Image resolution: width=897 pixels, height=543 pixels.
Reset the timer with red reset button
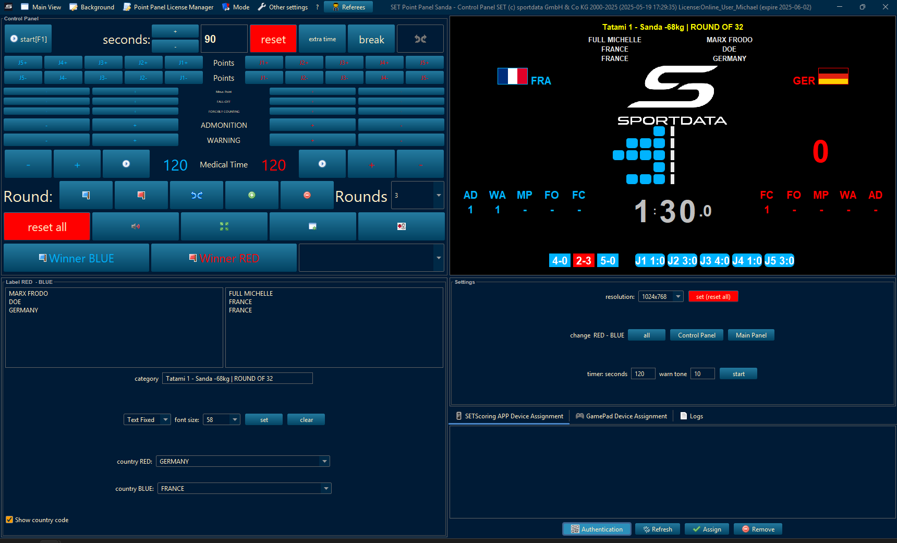273,39
